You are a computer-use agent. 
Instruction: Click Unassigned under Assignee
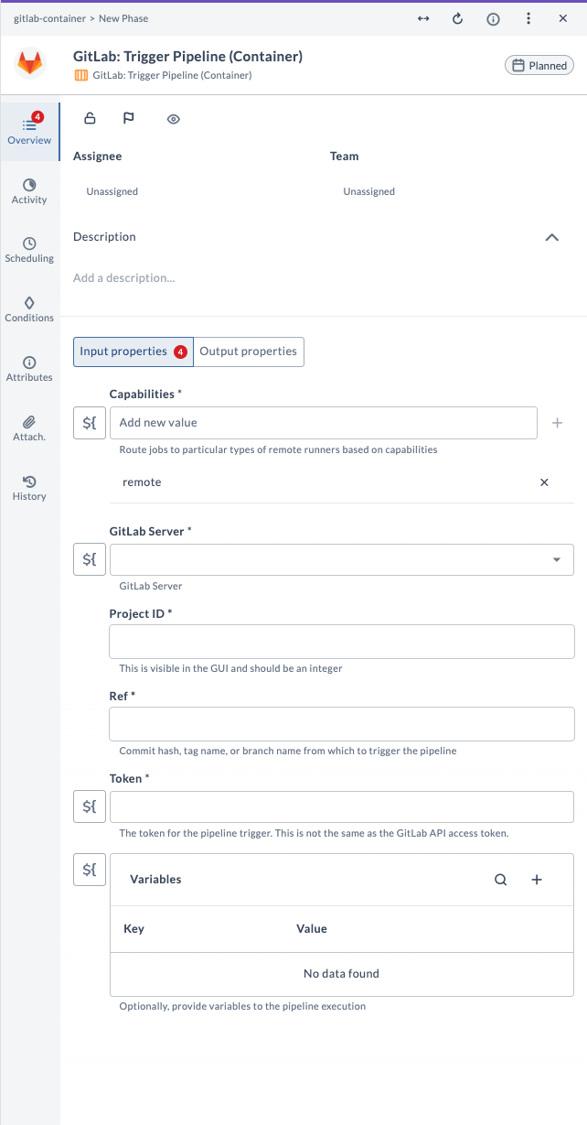(112, 192)
